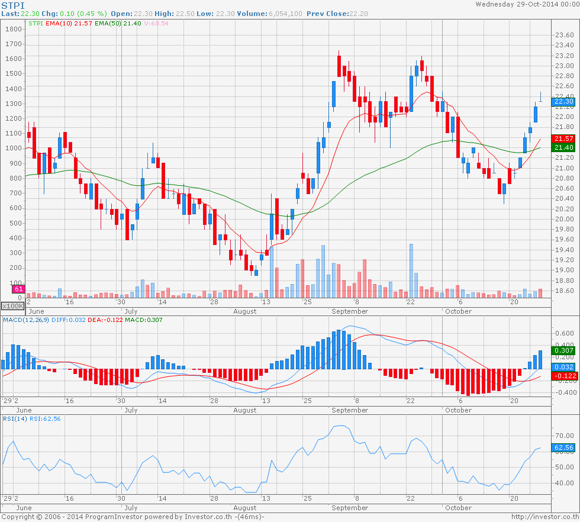The width and height of the screenshot is (580, 522).
Task: Click the RSI(14) indicator label
Action: [x=15, y=419]
